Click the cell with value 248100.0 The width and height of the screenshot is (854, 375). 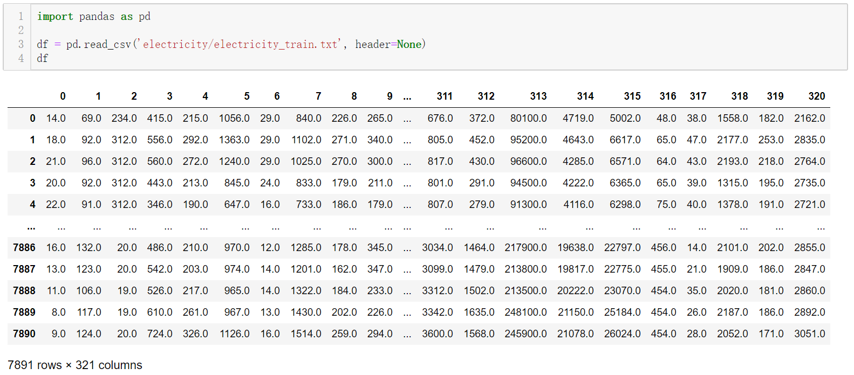click(x=526, y=312)
